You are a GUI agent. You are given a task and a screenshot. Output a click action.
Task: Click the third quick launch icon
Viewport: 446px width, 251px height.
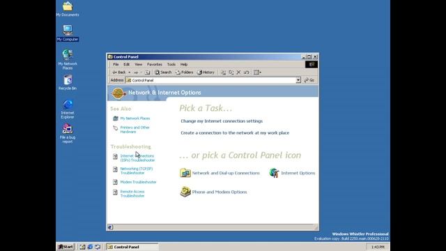pos(98,247)
